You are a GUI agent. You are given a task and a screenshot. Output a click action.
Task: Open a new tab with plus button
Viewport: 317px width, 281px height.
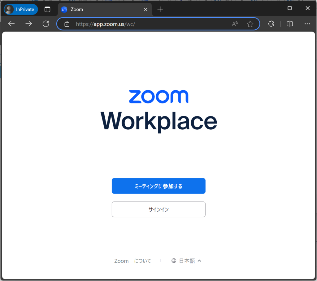pyautogui.click(x=160, y=9)
